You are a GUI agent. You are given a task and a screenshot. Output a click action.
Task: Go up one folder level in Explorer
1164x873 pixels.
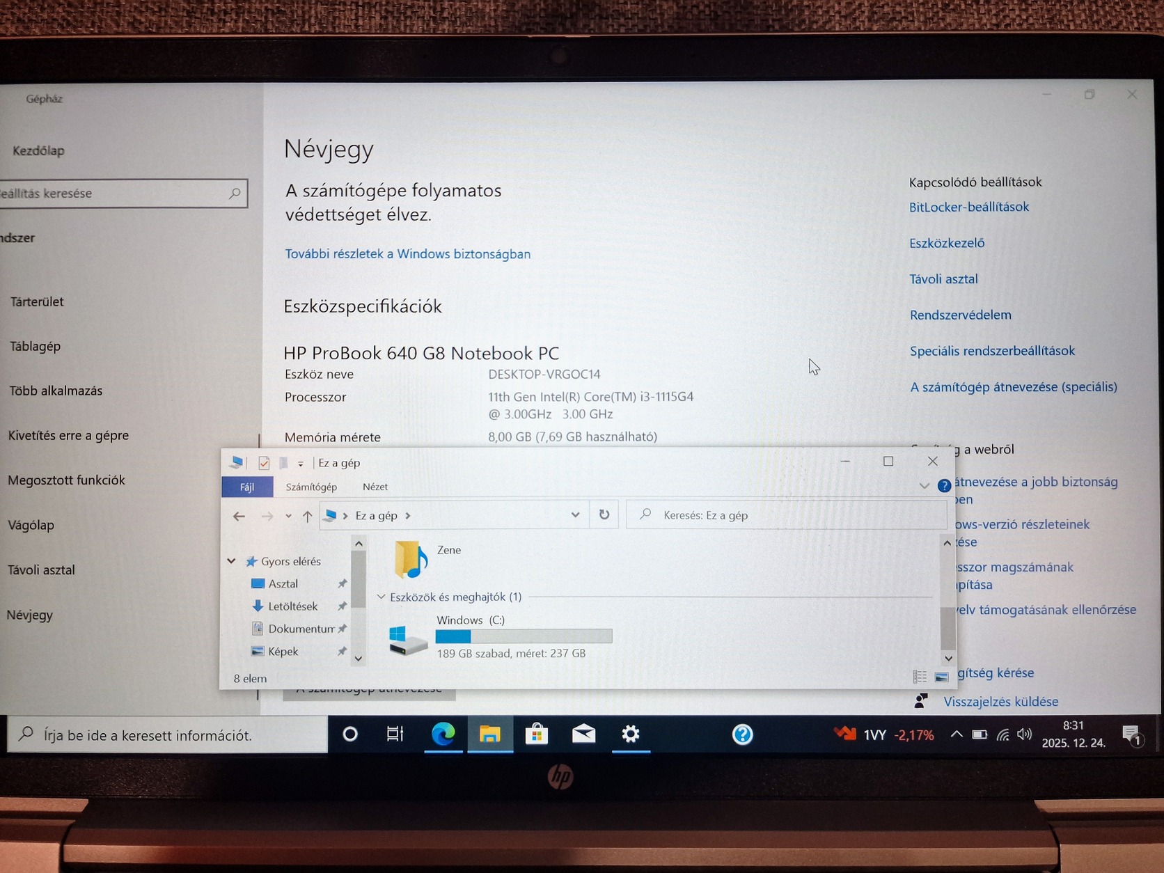307,516
